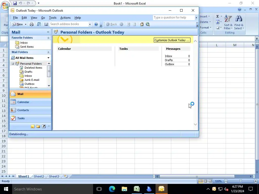Image resolution: width=259 pixels, height=194 pixels.
Task: Click the Search the Web icon
Action: coord(148,25)
